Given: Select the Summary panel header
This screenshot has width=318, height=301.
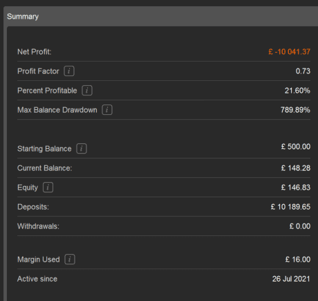Looking at the screenshot, I should (x=160, y=17).
